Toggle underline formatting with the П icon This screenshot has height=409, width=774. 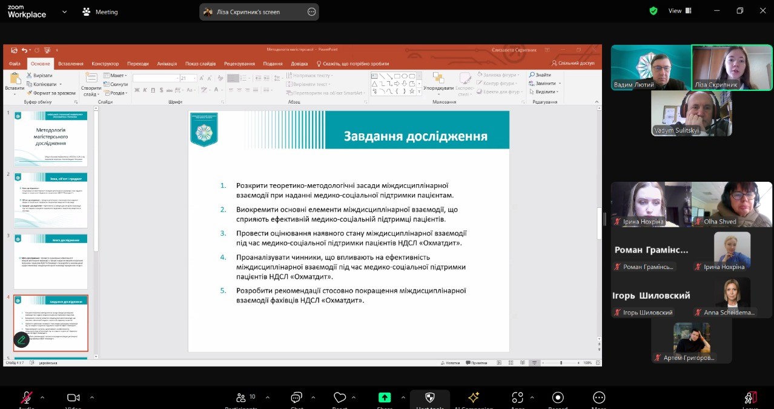point(152,90)
